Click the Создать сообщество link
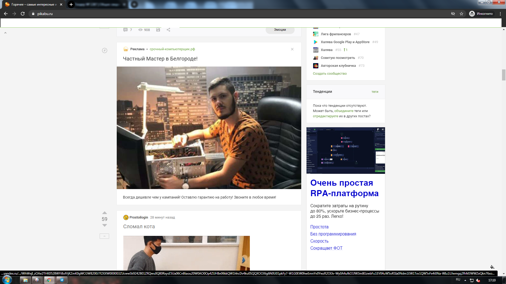The height and width of the screenshot is (284, 506). pyautogui.click(x=330, y=74)
